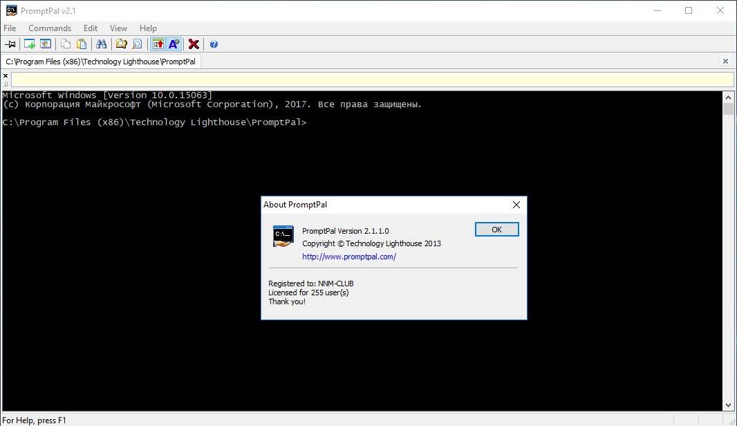This screenshot has width=737, height=426.
Task: Click the console scrollbar down arrow
Action: pyautogui.click(x=728, y=405)
